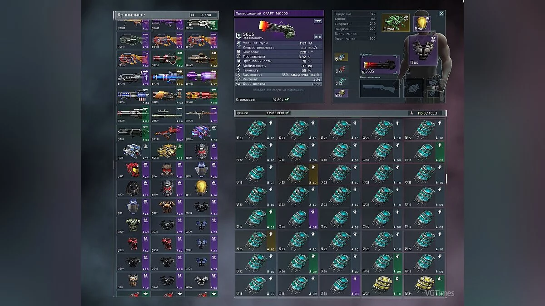Select the red helmet rated 110

coord(133,170)
